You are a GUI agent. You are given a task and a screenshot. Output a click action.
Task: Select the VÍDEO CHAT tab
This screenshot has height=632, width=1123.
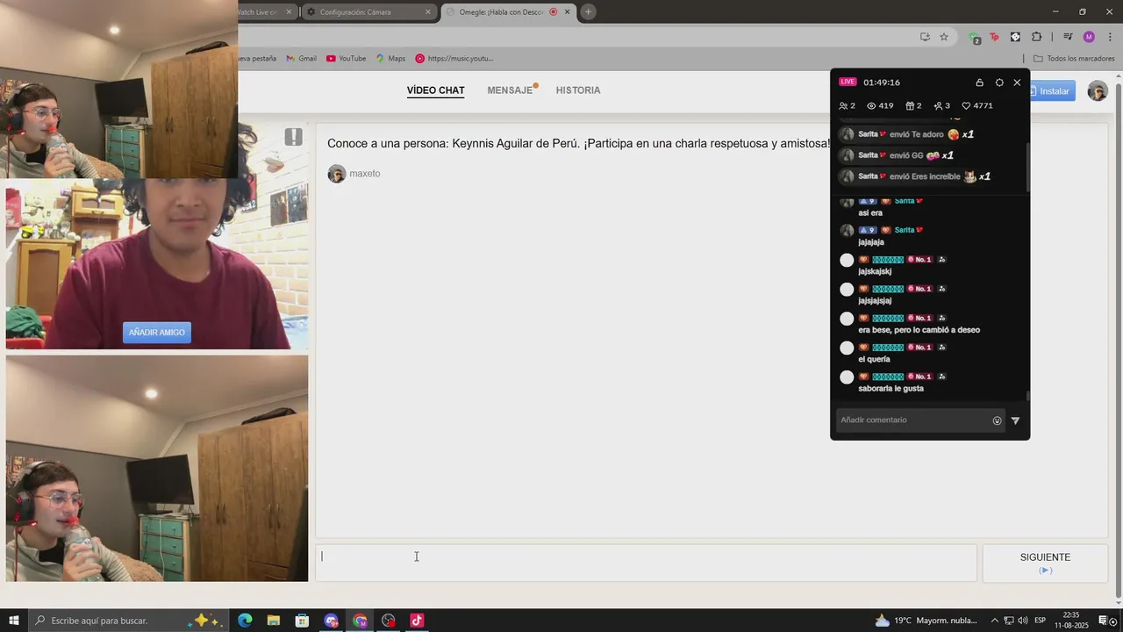(x=436, y=90)
